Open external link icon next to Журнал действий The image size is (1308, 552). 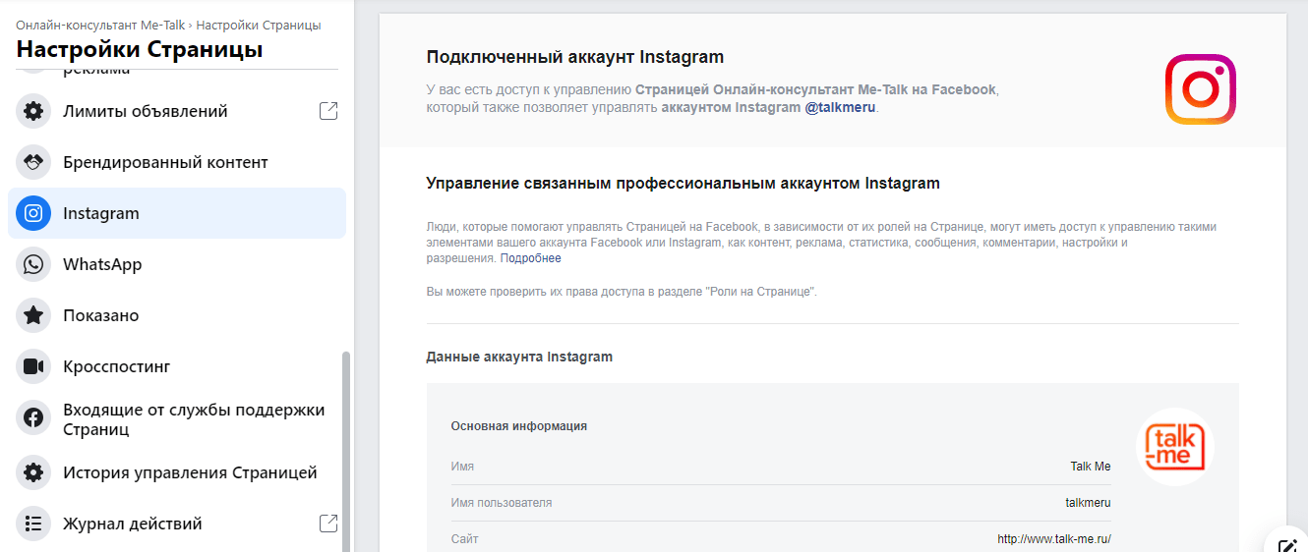328,524
